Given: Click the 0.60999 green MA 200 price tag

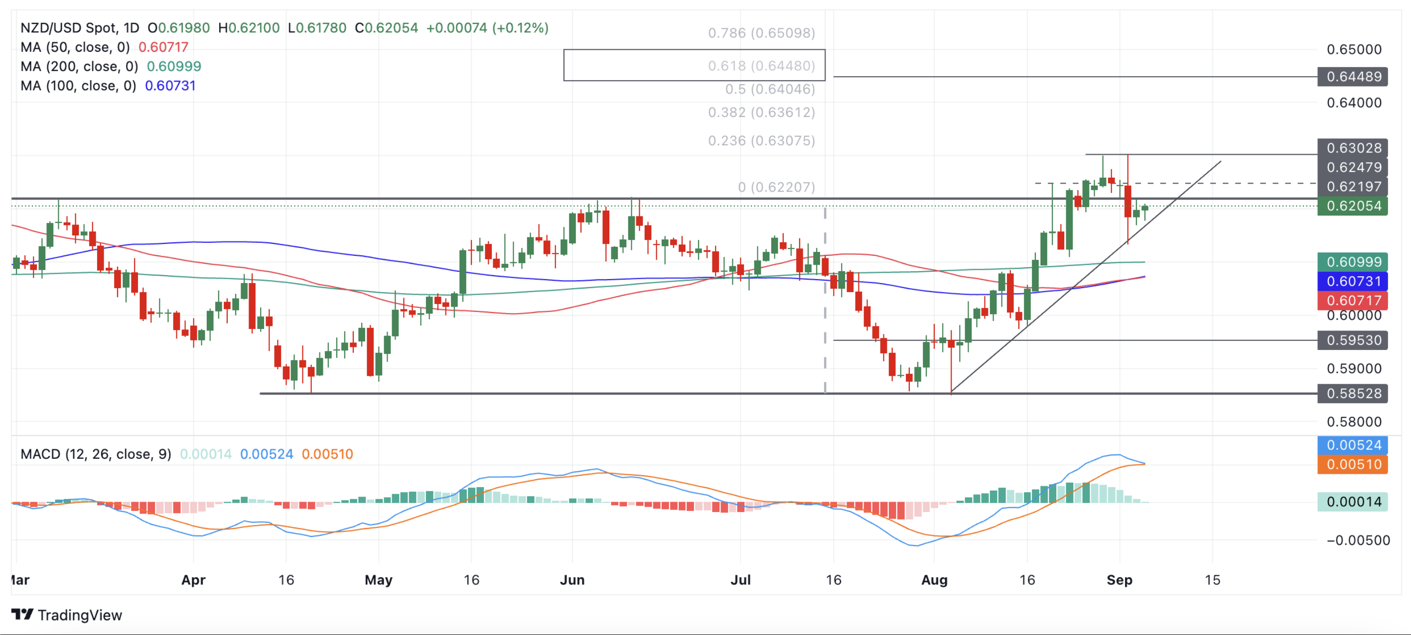Looking at the screenshot, I should point(1352,261).
